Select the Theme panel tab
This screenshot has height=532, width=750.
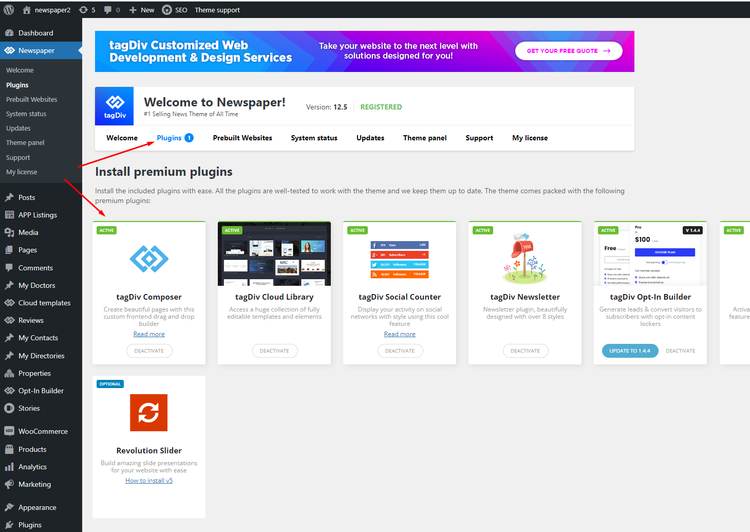point(425,138)
